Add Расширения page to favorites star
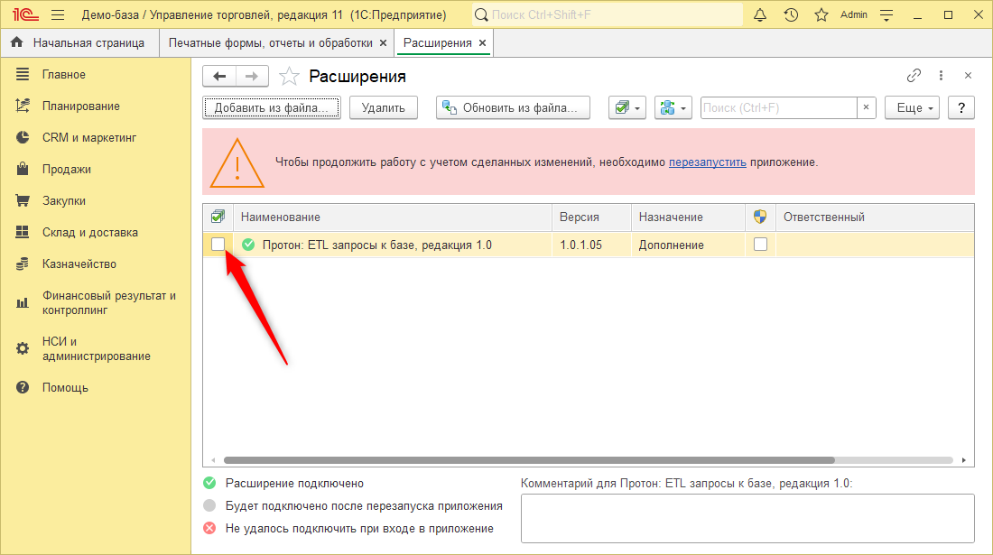The width and height of the screenshot is (993, 555). click(290, 77)
